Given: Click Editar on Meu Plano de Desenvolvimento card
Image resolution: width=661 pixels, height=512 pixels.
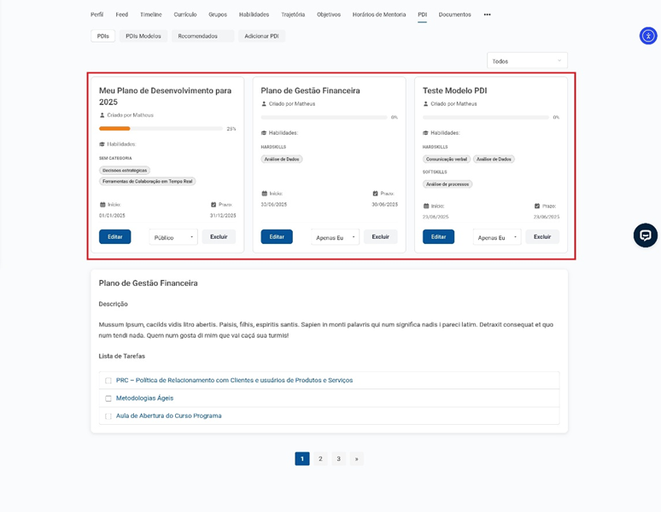Looking at the screenshot, I should 114,236.
